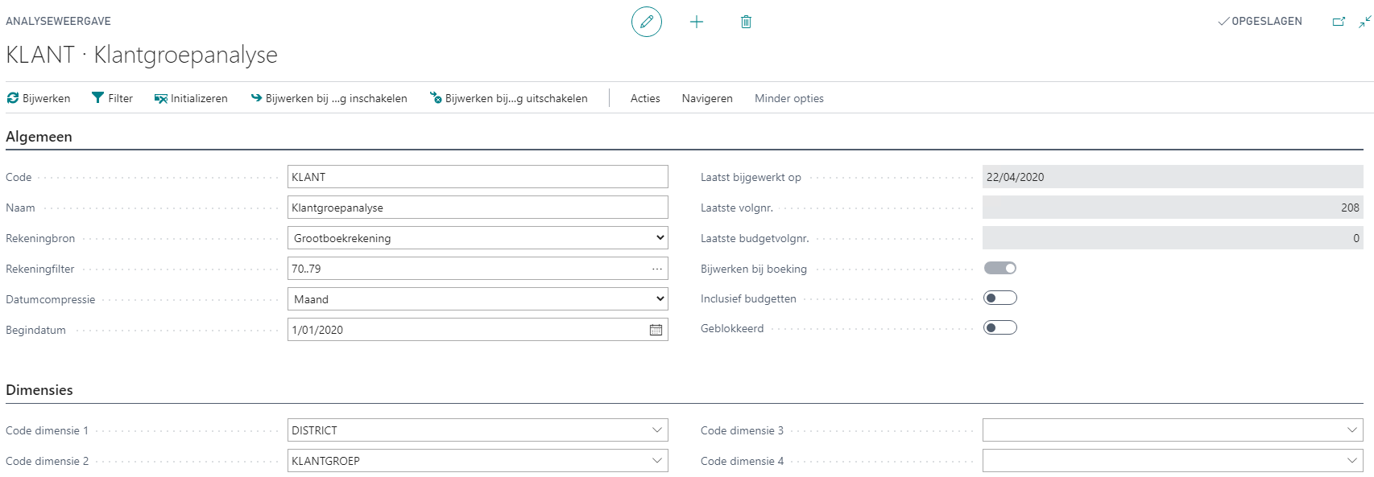Viewport: 1374px width, 477px height.
Task: Open the Navigeren menu
Action: [707, 98]
